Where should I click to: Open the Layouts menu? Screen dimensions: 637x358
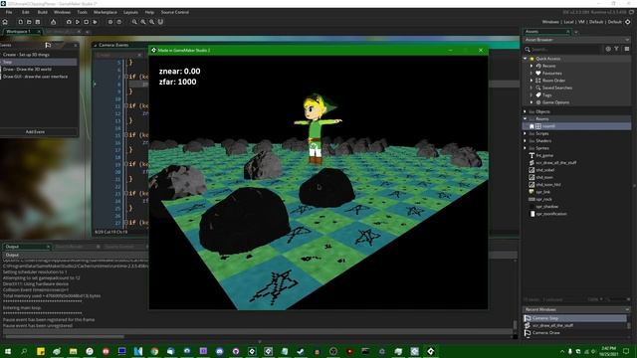click(x=130, y=12)
